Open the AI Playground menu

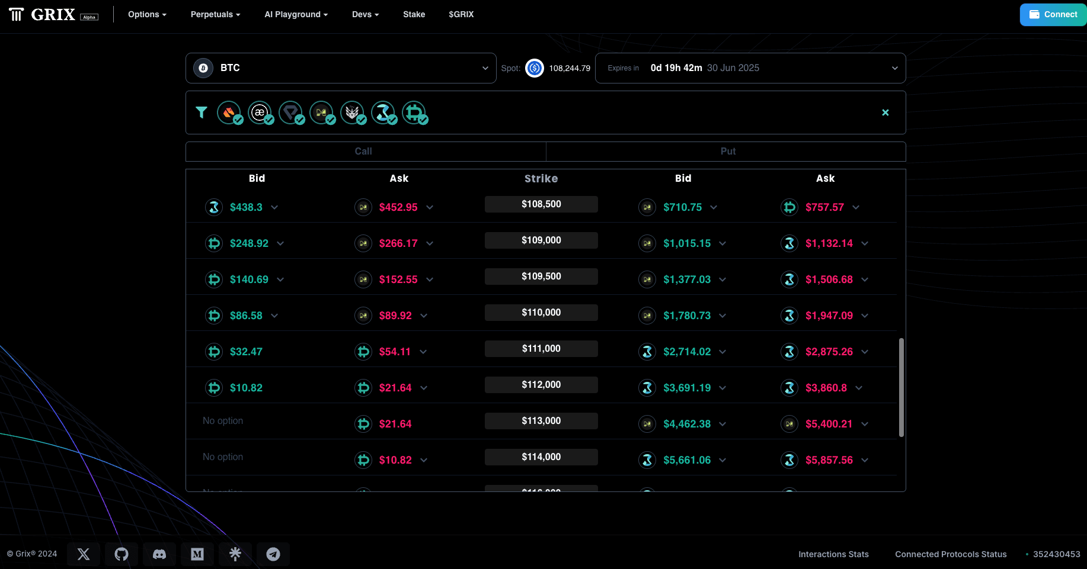tap(296, 14)
